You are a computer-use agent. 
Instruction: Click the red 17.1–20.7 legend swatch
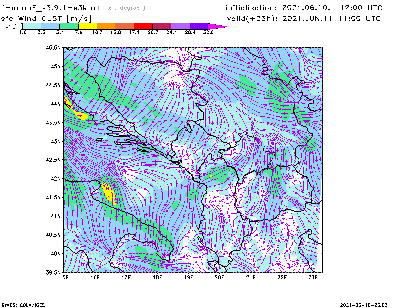click(x=143, y=26)
